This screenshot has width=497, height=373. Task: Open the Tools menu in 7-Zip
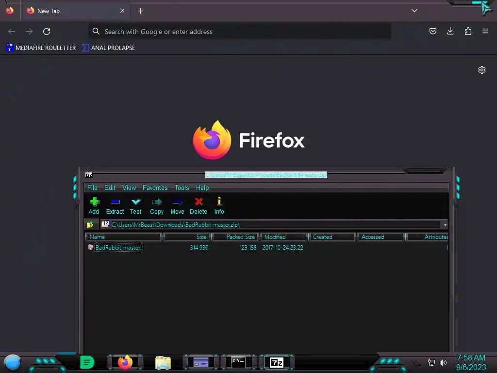click(182, 188)
